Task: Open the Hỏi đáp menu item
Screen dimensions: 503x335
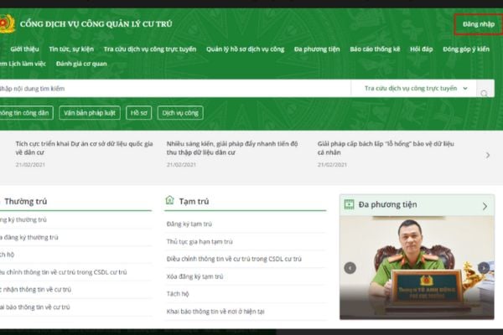Action: tap(421, 49)
